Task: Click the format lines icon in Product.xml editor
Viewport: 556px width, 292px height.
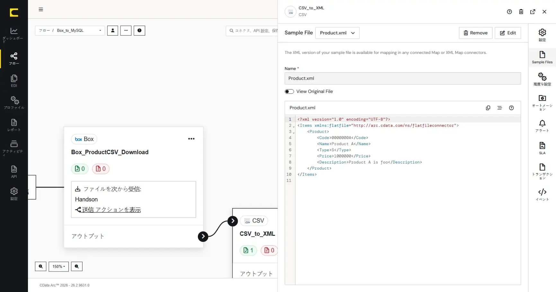Action: pyautogui.click(x=499, y=108)
